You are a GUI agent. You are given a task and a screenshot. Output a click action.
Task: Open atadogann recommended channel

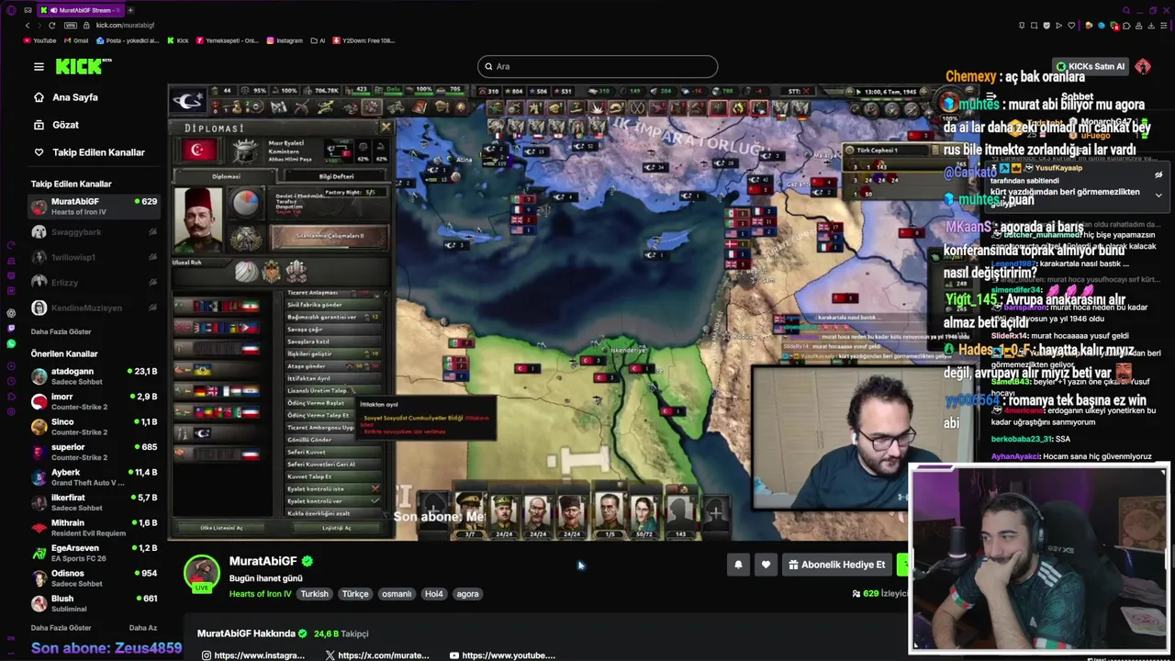(94, 376)
